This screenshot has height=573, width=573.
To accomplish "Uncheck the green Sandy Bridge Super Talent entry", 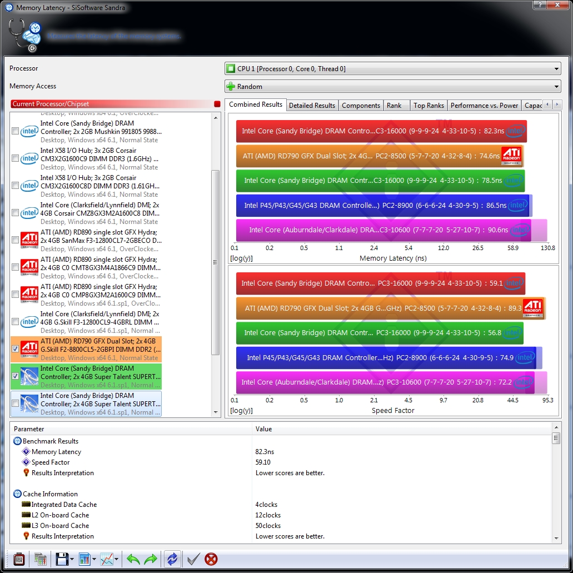I will coord(15,376).
